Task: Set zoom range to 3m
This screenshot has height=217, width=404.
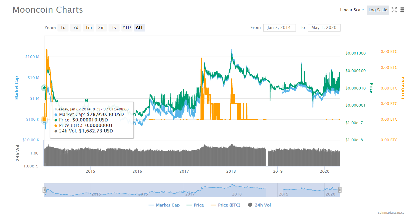Action: [101, 28]
